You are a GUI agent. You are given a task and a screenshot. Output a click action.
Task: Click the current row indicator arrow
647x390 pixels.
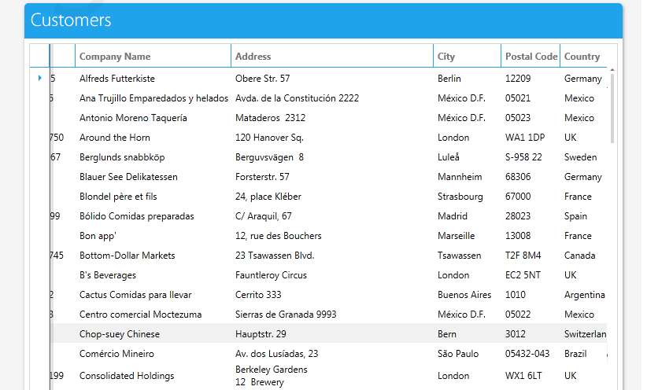pos(39,78)
